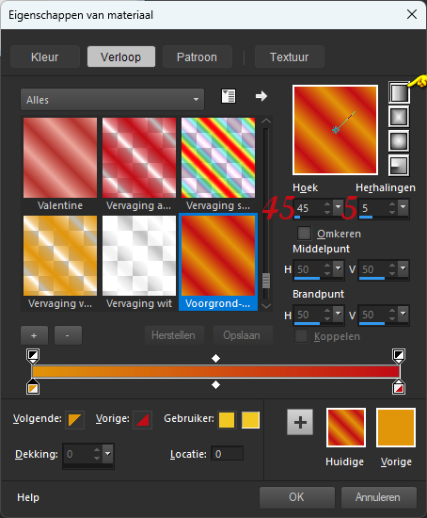This screenshot has width=427, height=518.
Task: Click the first yellow Gebruiker color swatch
Action: click(x=227, y=420)
